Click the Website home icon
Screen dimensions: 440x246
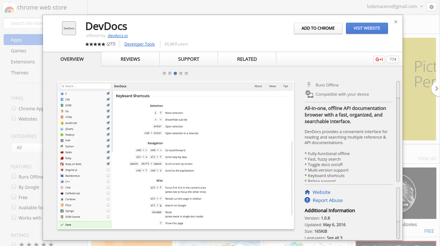[x=308, y=192]
